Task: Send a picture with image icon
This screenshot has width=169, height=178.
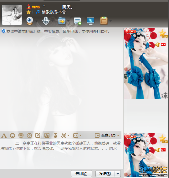Action: tap(47, 136)
